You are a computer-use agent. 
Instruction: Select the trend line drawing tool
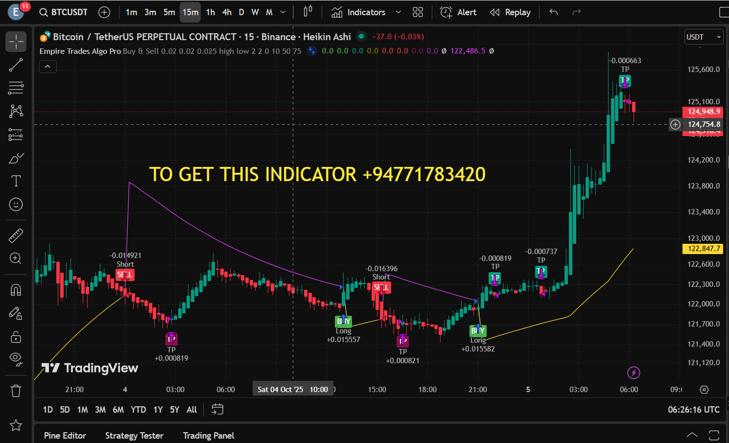coord(16,65)
